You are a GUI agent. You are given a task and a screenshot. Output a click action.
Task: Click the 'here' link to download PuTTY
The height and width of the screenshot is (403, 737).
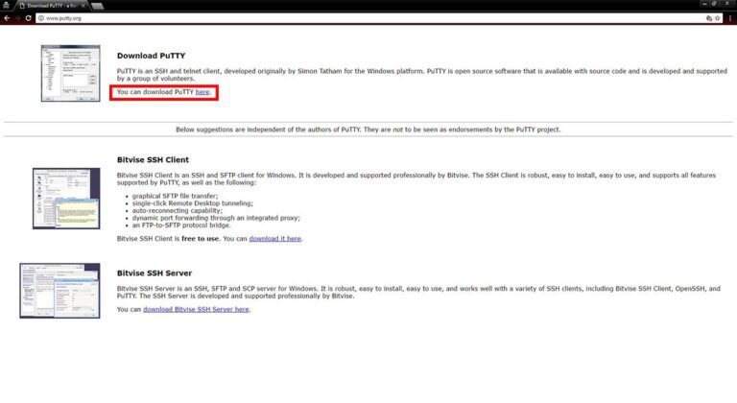(x=202, y=92)
